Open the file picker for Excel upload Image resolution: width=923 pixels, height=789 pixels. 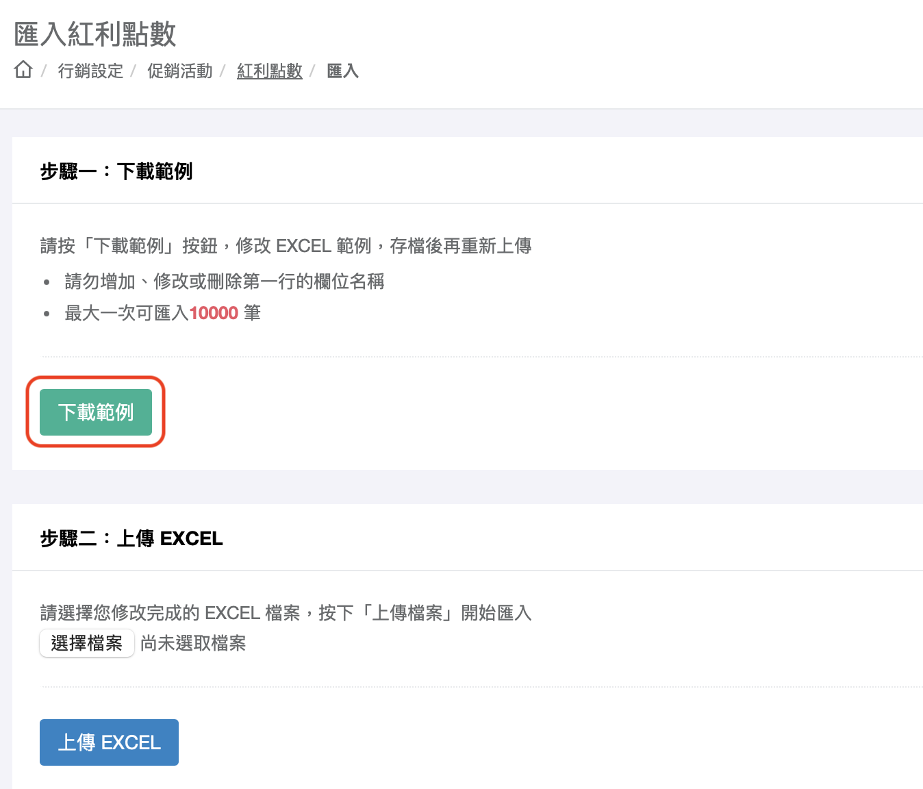(x=86, y=643)
